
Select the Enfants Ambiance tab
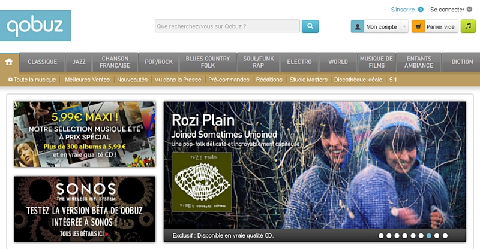pos(419,62)
